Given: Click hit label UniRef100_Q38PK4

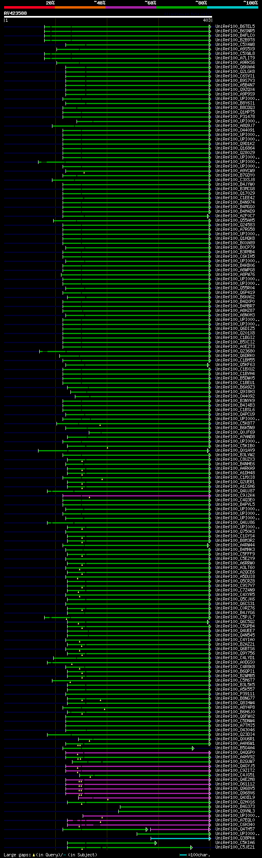Looking at the screenshot, I should tap(235, 838).
